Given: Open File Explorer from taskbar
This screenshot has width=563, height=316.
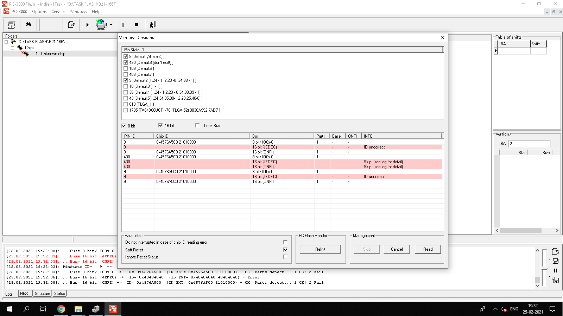Looking at the screenshot, I should (x=78, y=309).
